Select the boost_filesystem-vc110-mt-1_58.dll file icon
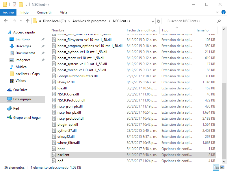Viewport: 227px width, 171px height. click(x=54, y=40)
